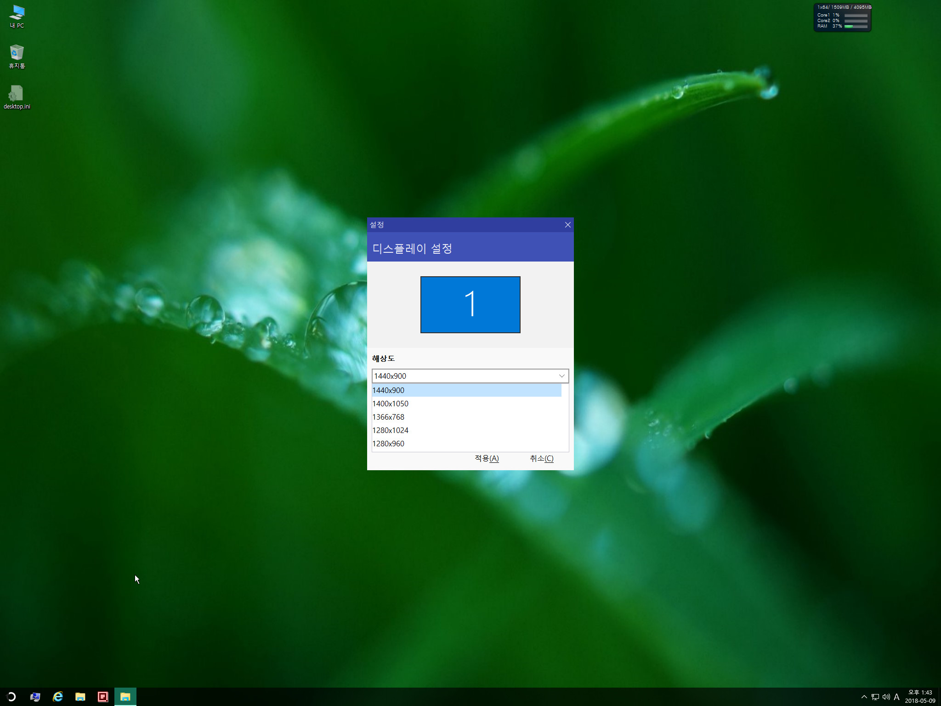Open the clock and date in the tray
Viewport: 941px width, 706px height.
pyautogui.click(x=920, y=697)
